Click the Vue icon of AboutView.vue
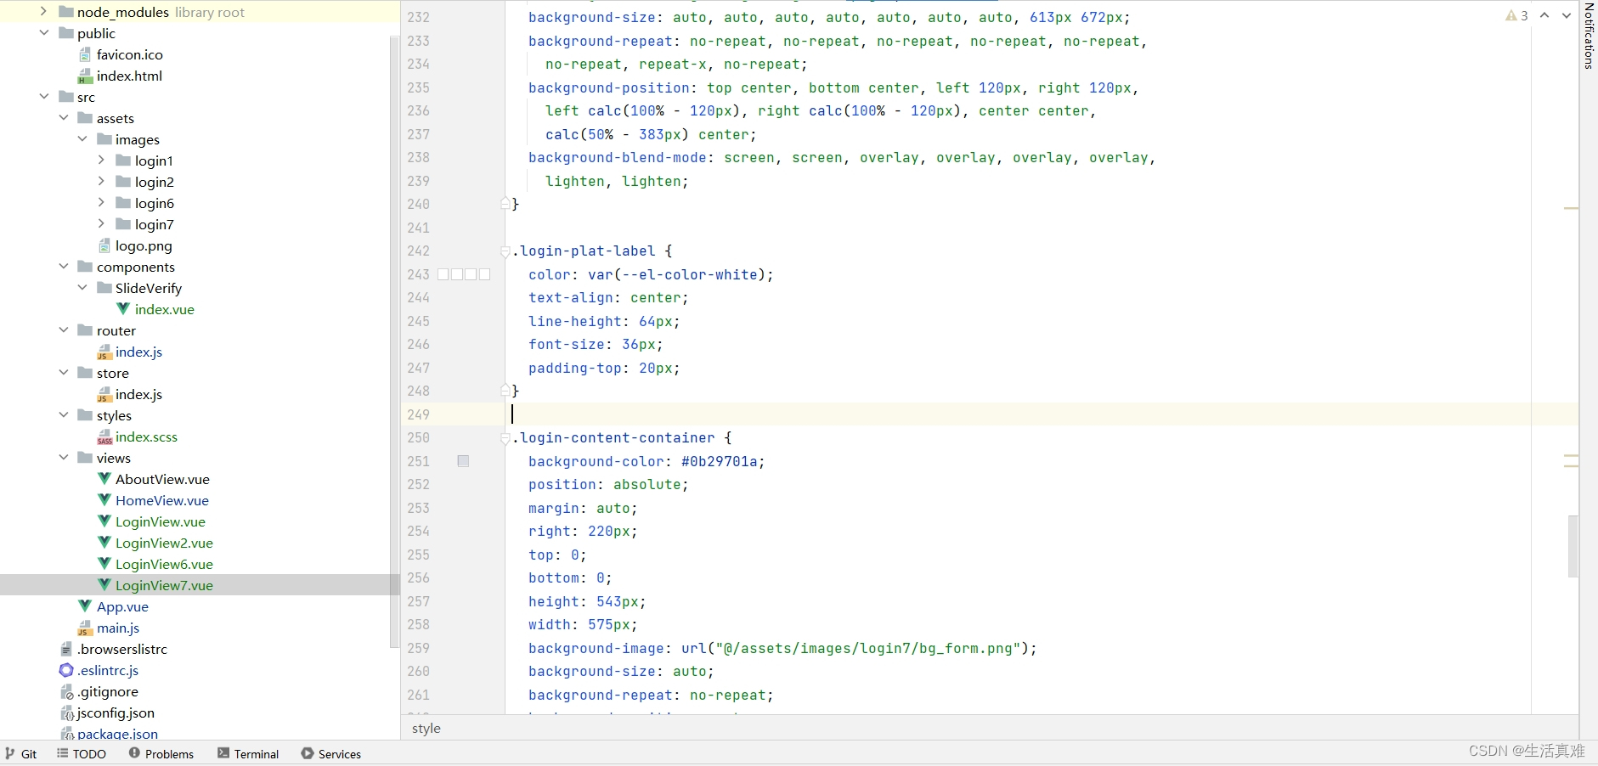This screenshot has height=766, width=1598. click(x=104, y=479)
